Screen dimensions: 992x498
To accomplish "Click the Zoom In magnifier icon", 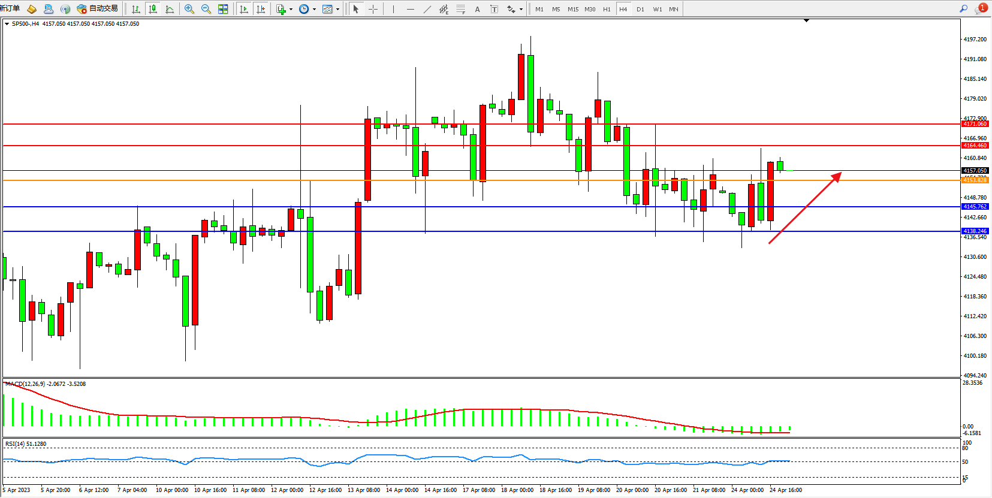I will coord(189,9).
